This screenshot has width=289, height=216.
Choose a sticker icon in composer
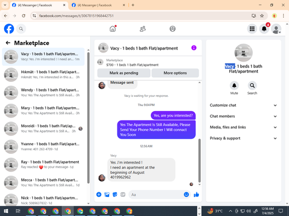tap(115, 195)
